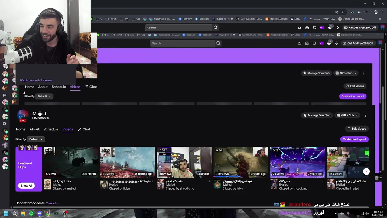Click the main Twitch Search input field
387x218 pixels.
(179, 28)
